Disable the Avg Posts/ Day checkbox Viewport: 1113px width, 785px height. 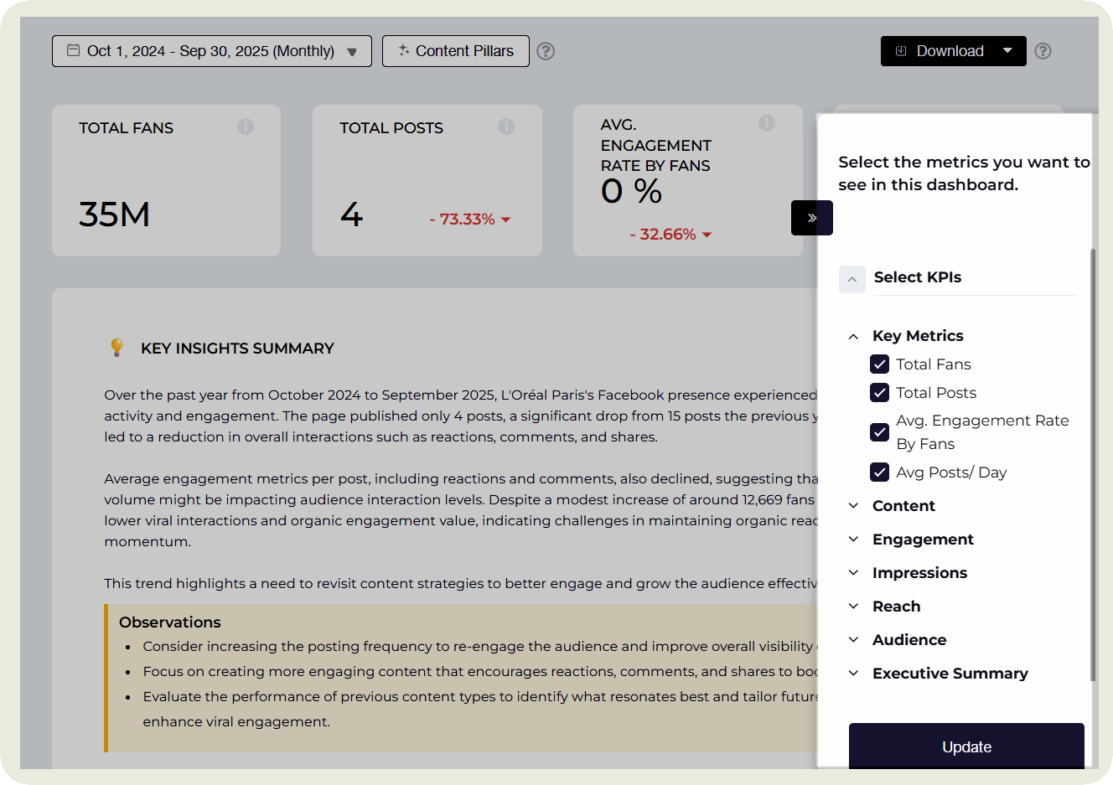point(879,473)
